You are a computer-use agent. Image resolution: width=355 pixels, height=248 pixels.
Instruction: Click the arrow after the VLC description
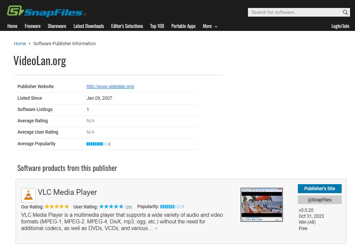pos(156,228)
